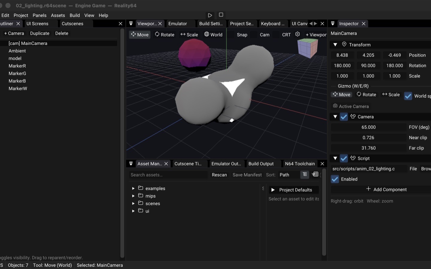Close the Outliner tab
Screen dimensions: 431x269
pyautogui.click(x=18, y=24)
